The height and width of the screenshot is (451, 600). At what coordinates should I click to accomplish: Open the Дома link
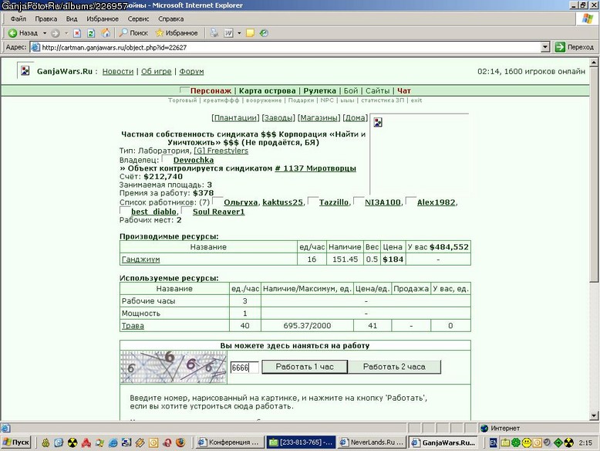(355, 117)
